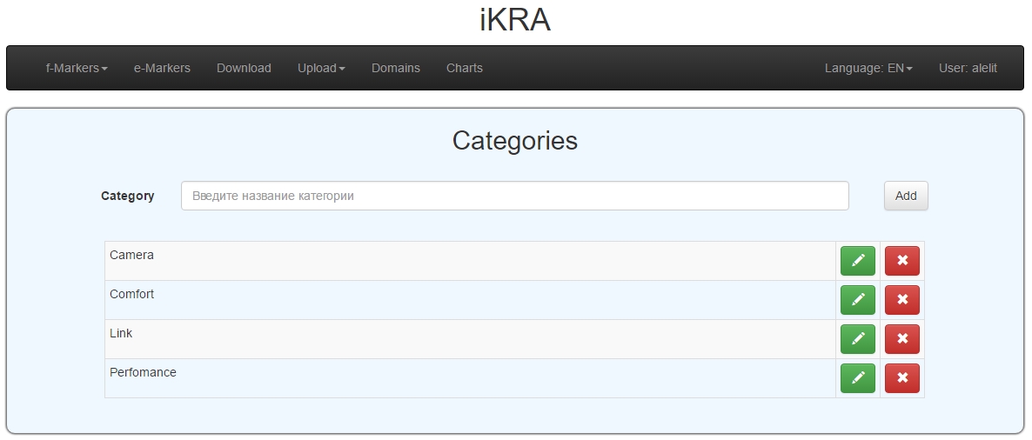
Task: Click the edit pencil icon for Camera
Action: 857,261
